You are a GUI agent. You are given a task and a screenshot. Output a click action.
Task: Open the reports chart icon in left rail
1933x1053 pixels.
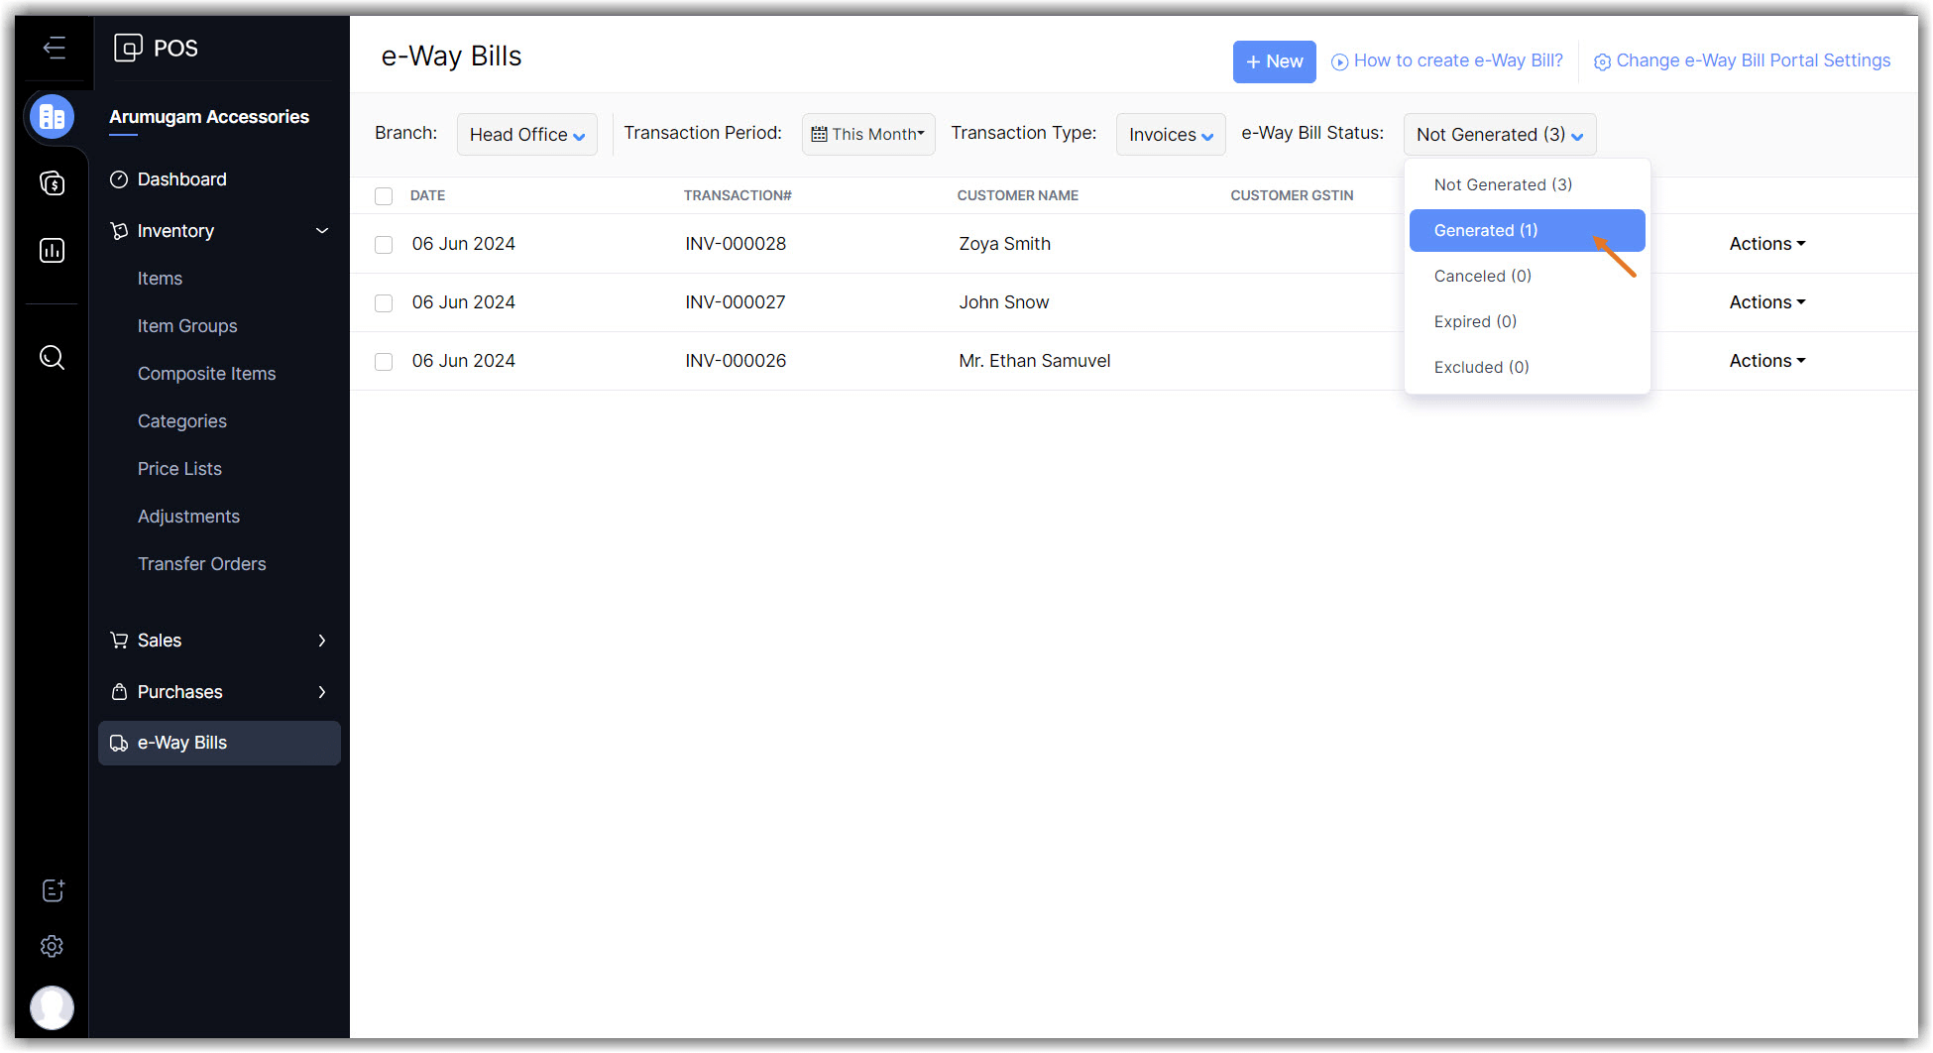coord(53,251)
